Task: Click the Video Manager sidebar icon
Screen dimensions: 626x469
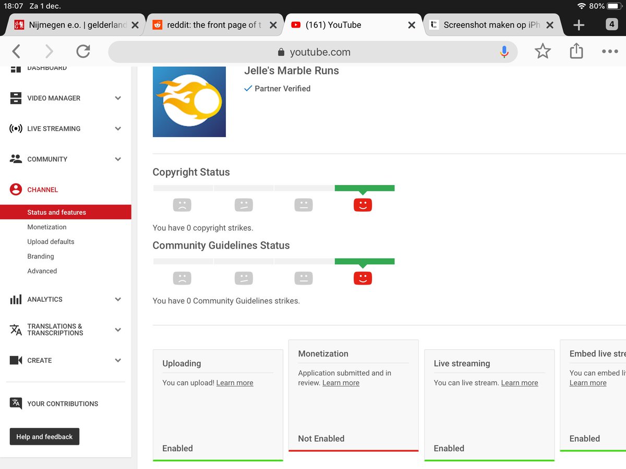Action: click(16, 98)
